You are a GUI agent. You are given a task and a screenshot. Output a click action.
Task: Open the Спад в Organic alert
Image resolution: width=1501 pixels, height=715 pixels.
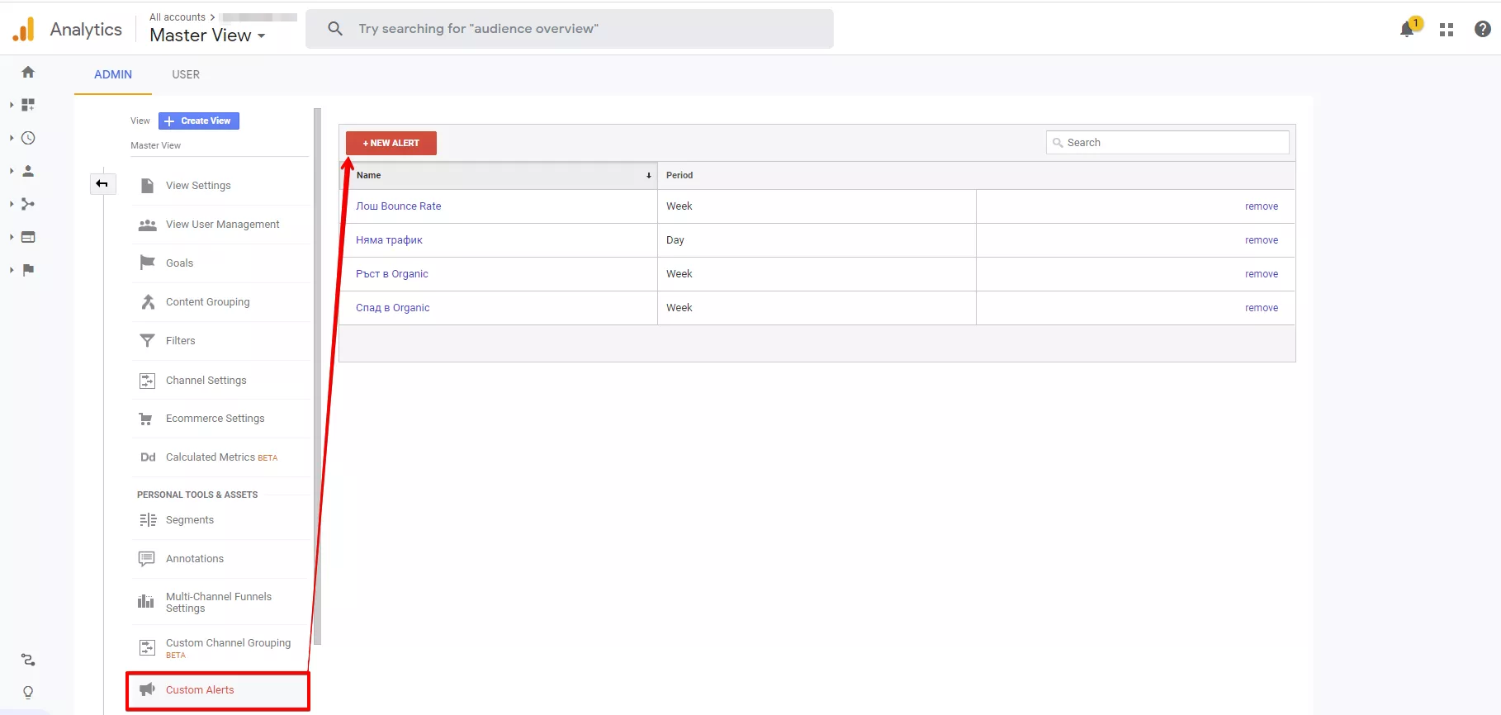pos(393,308)
